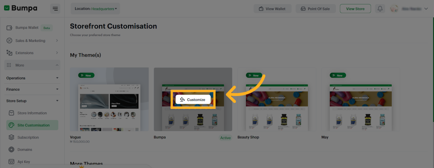434x168 pixels.
Task: Open Api Key page
Action: point(32,162)
